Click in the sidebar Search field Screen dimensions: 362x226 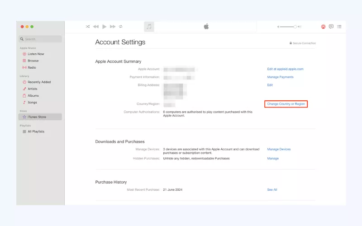(41, 39)
